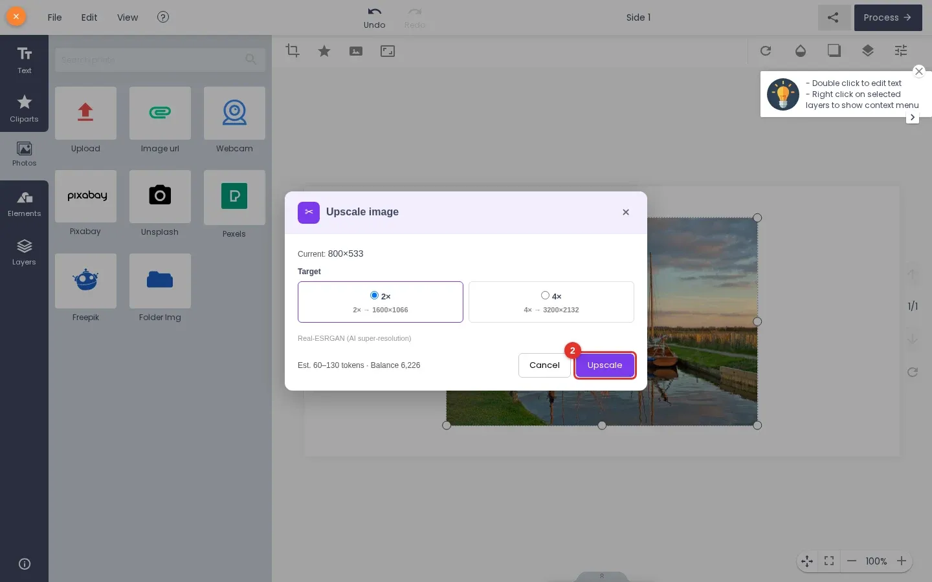Click the layer stack toolbar icon
The width and height of the screenshot is (932, 582).
(868, 50)
